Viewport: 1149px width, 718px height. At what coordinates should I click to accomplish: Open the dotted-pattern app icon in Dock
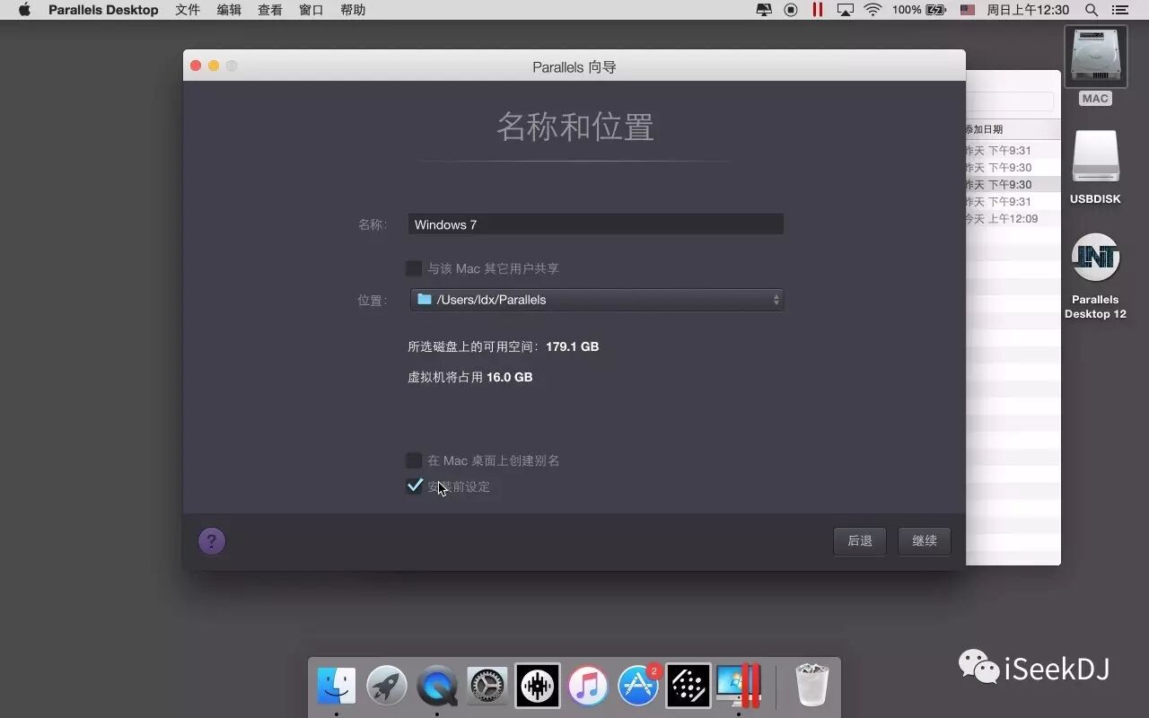tap(689, 687)
